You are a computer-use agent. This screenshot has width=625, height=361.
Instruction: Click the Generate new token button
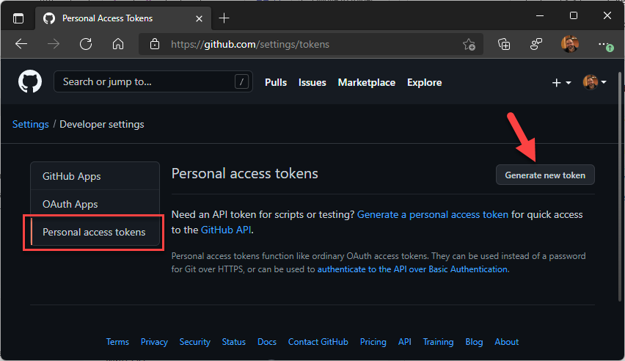tap(545, 175)
